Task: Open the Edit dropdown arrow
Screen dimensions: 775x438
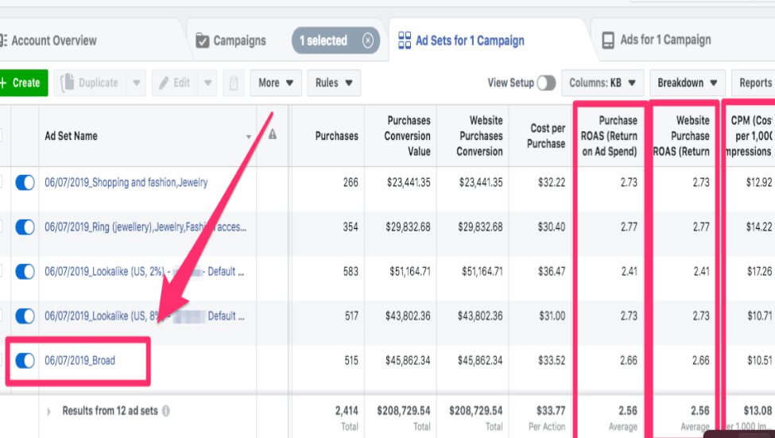Action: coord(207,83)
